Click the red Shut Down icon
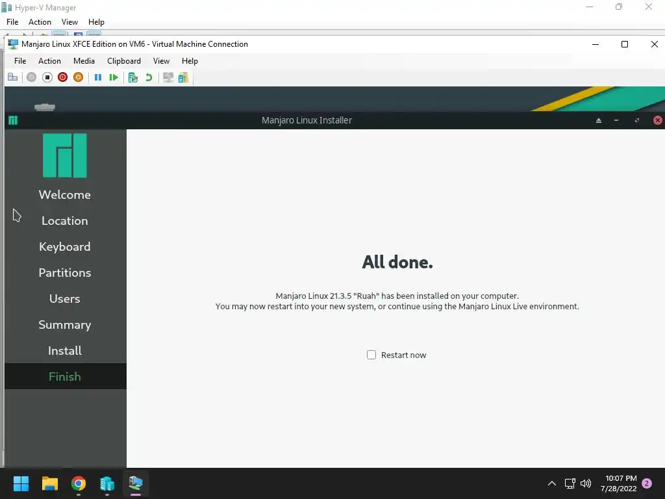Screen dimensions: 665x499 (x=63, y=77)
